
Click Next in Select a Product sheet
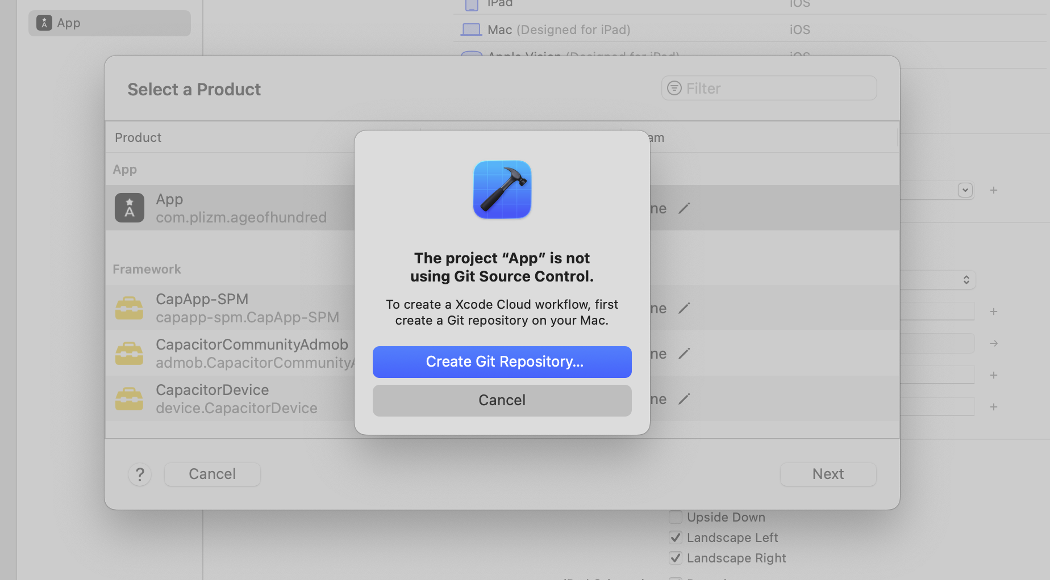click(828, 474)
